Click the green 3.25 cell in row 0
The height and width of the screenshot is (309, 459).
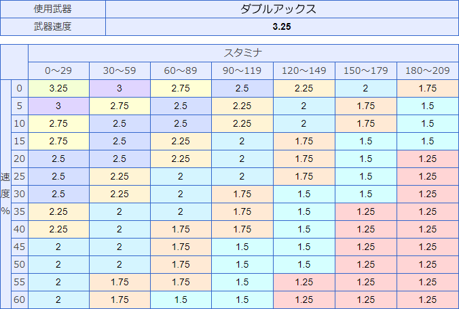point(58,88)
